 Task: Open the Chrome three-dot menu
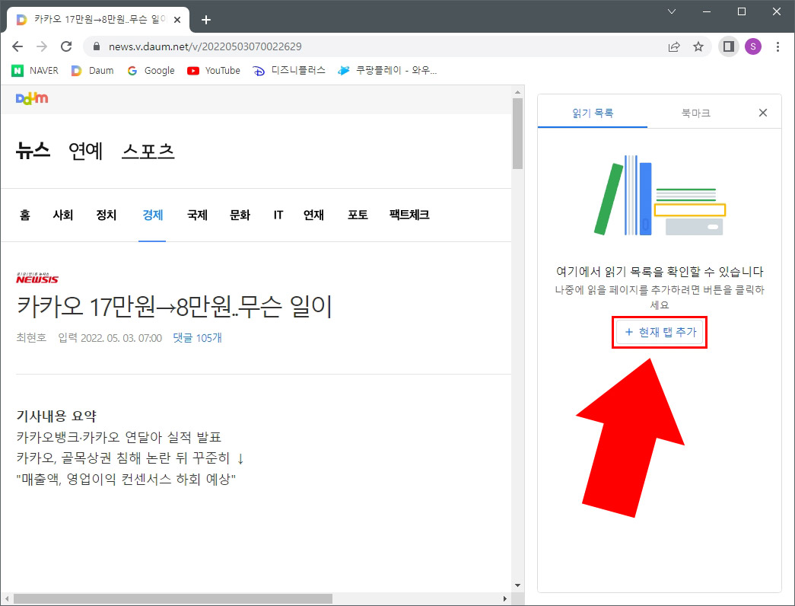[x=778, y=46]
